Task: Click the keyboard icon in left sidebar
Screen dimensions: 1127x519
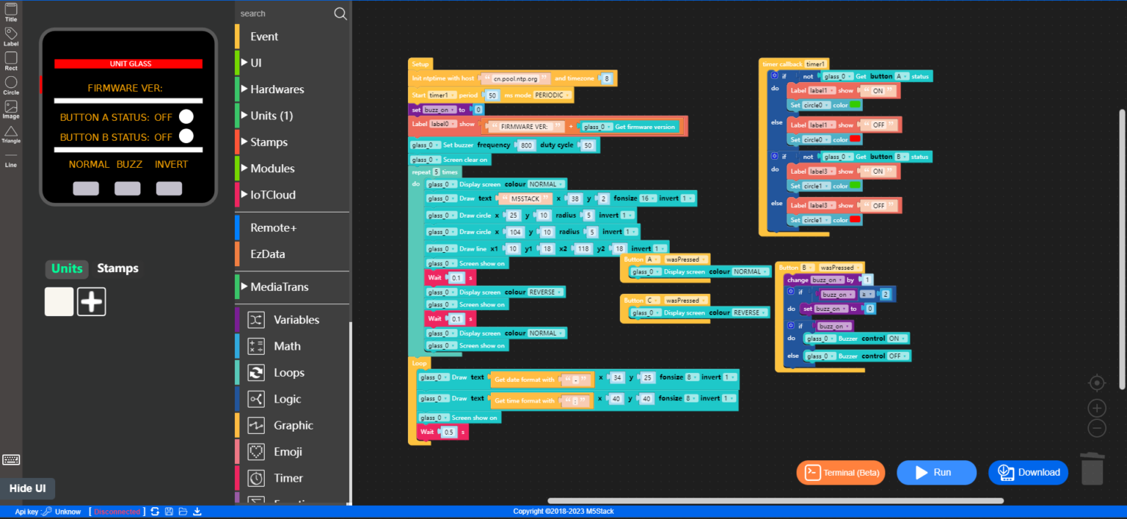Action: pyautogui.click(x=11, y=460)
